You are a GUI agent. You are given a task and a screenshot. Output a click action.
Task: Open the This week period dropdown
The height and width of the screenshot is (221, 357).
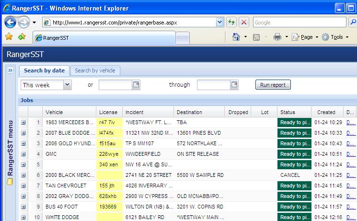pyautogui.click(x=67, y=85)
